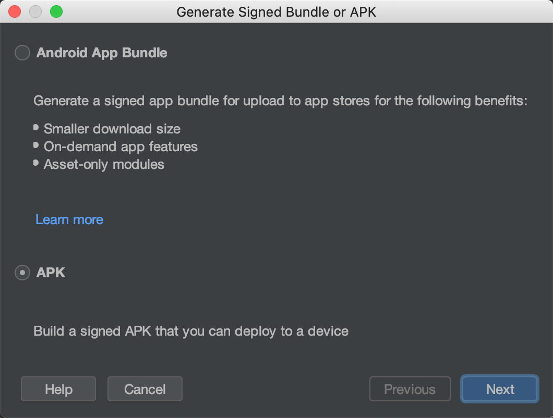Click the yellow minimize window control
The height and width of the screenshot is (418, 553).
click(x=35, y=11)
